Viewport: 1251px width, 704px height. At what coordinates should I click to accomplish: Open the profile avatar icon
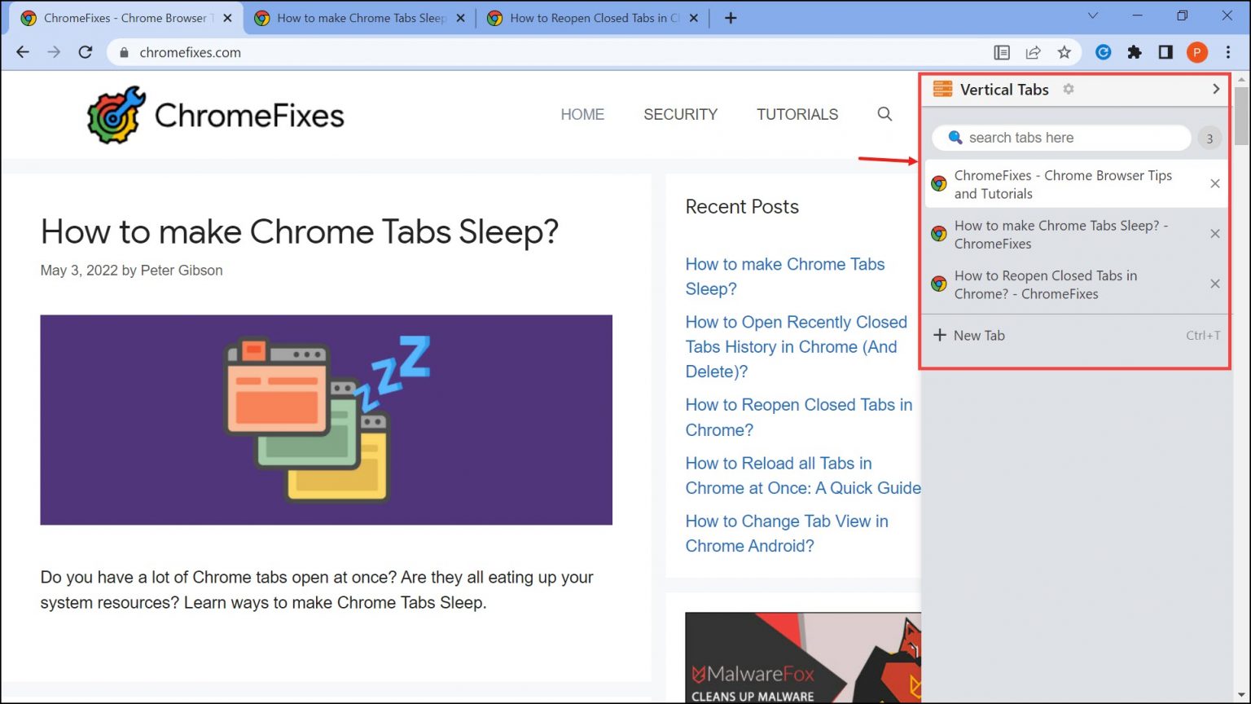coord(1197,52)
